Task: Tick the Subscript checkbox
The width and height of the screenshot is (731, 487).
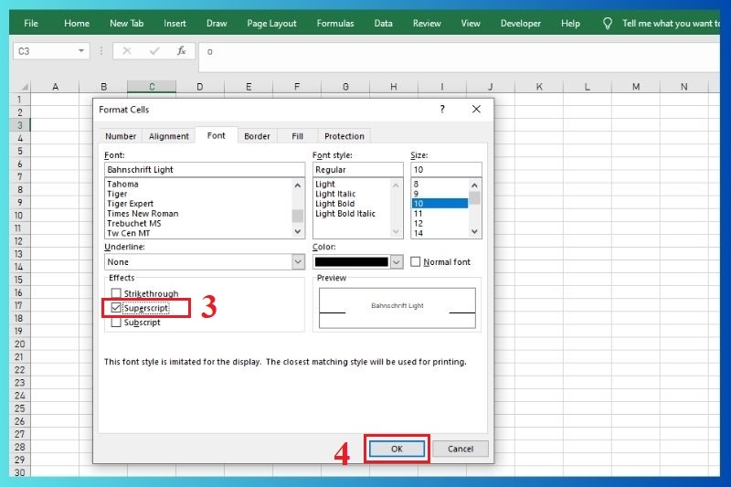Action: pos(116,322)
